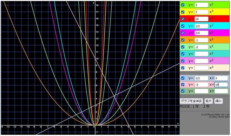Focus empty slope field in green line row
The image size is (231, 136).
point(201,91)
